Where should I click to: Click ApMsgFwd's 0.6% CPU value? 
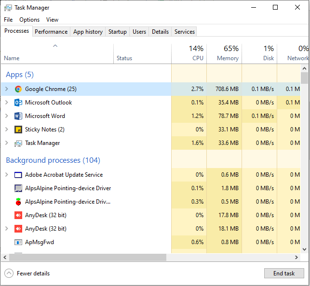[x=197, y=242]
